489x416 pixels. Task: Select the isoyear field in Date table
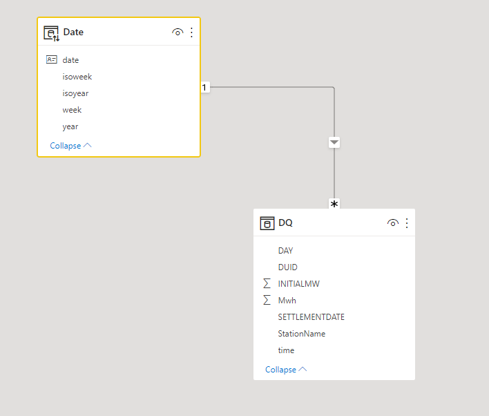point(75,93)
